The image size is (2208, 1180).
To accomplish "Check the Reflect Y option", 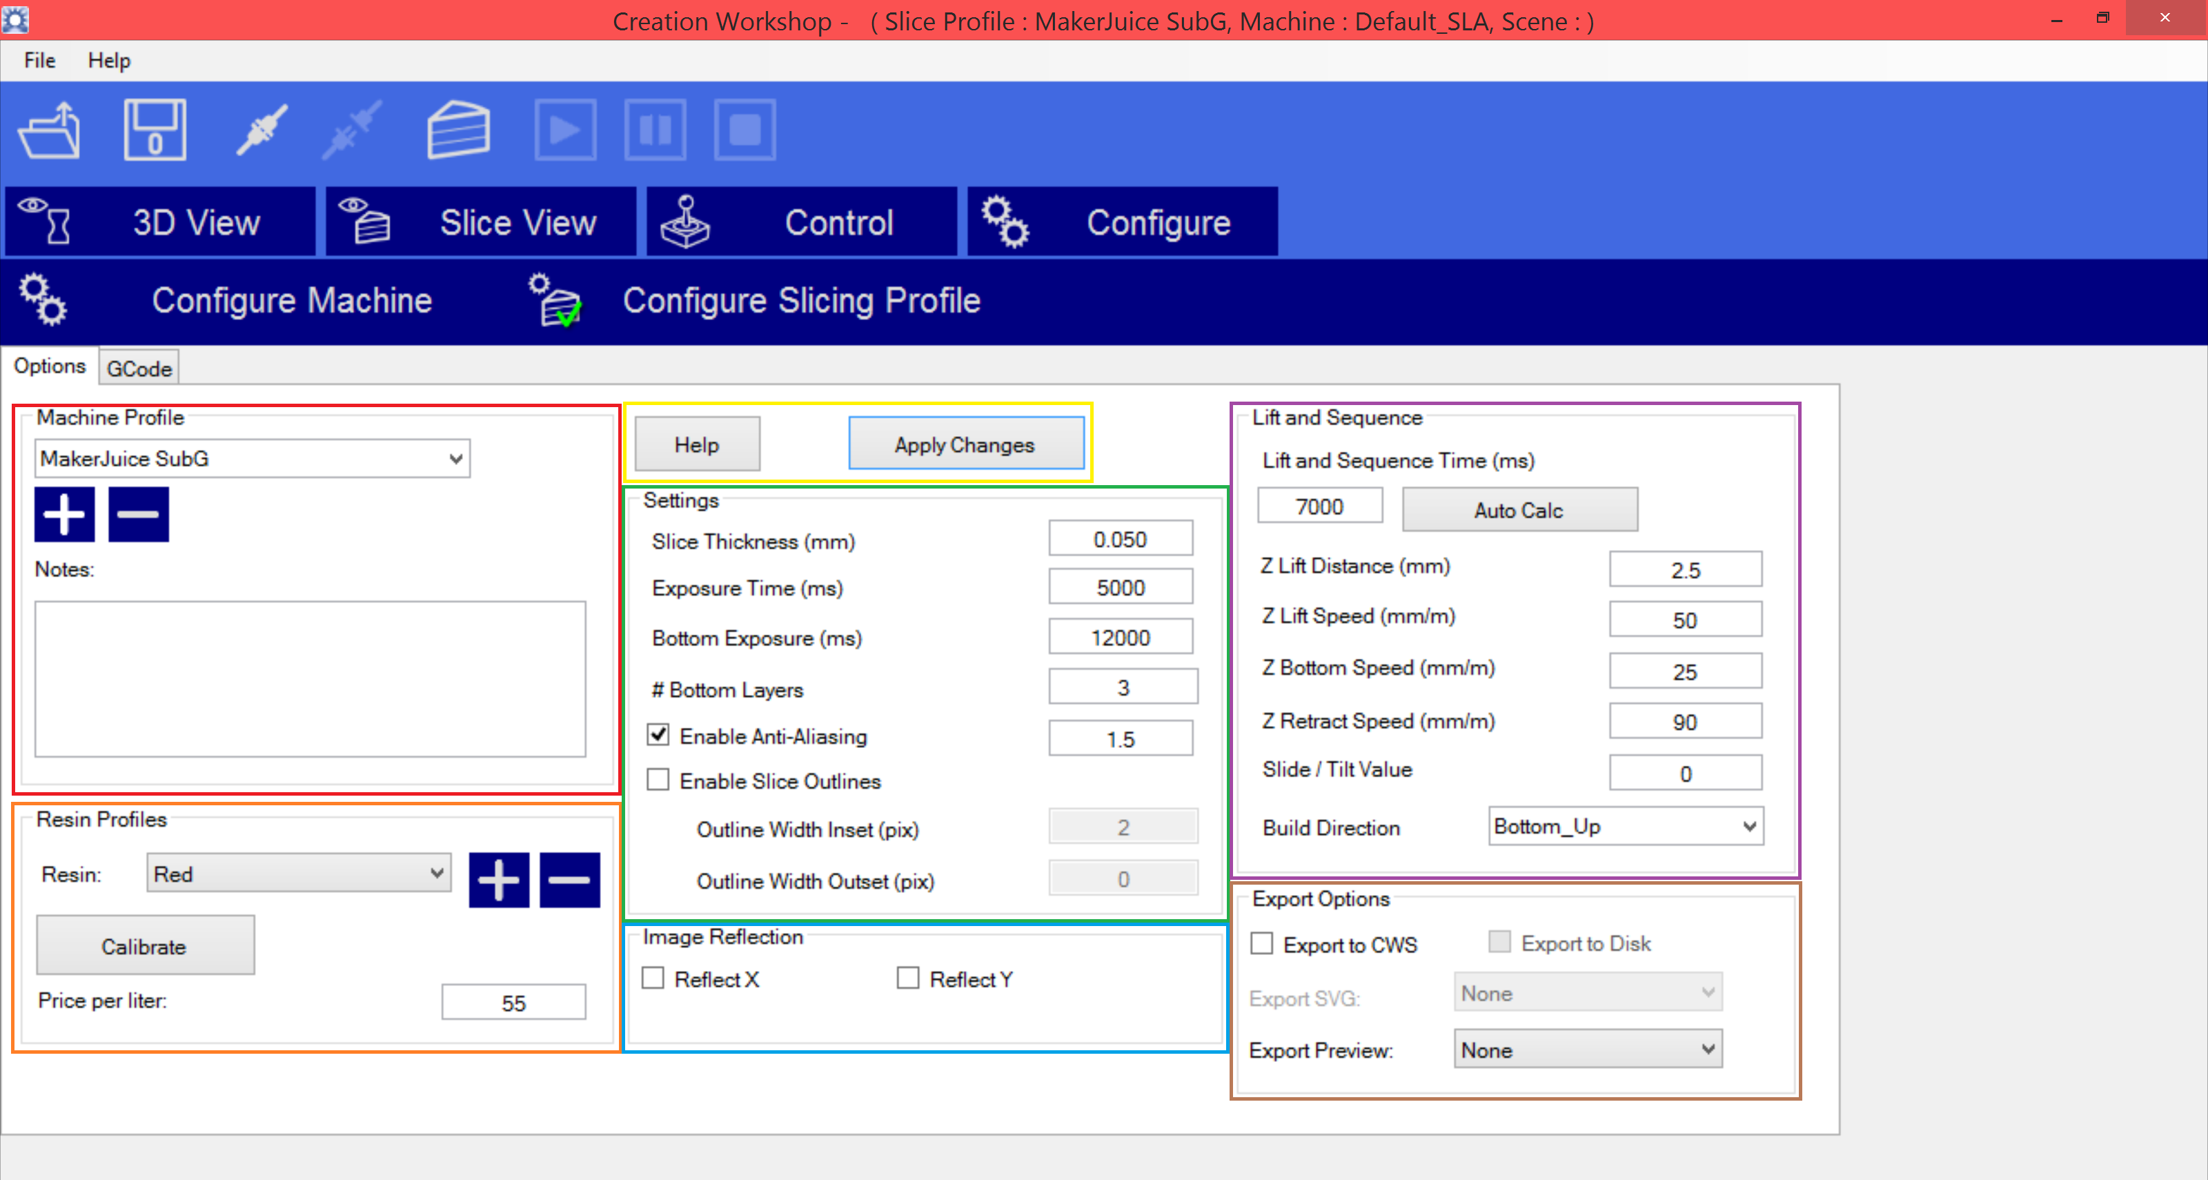I will click(x=908, y=978).
